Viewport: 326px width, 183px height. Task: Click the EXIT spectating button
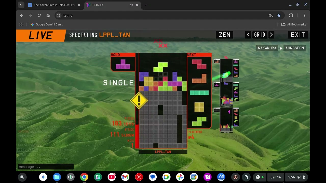pos(298,35)
